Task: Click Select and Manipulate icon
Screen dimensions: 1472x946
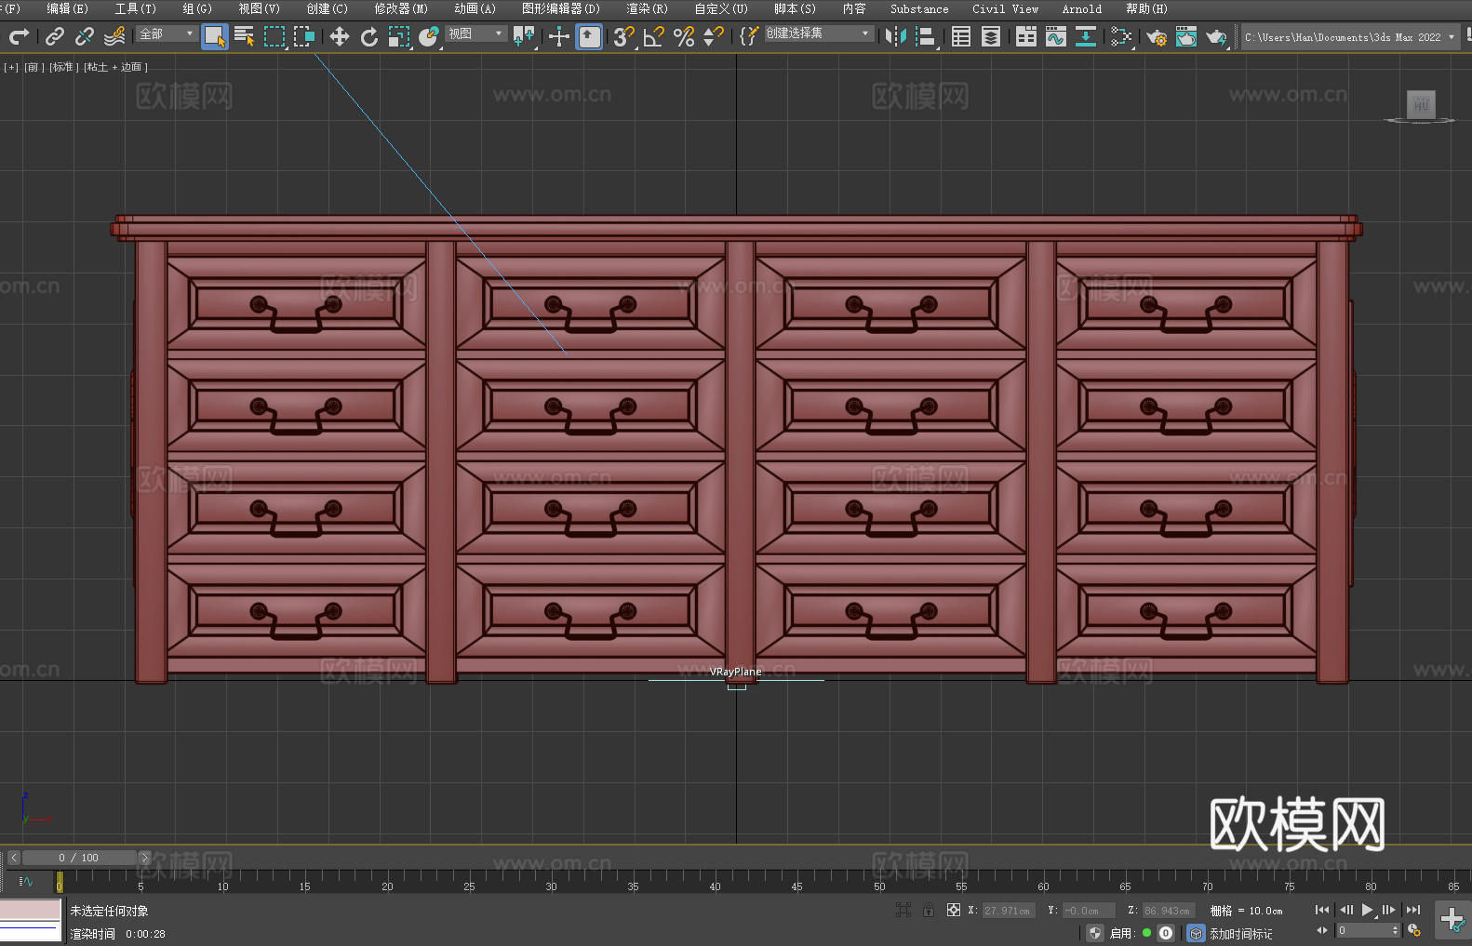Action: tap(559, 36)
